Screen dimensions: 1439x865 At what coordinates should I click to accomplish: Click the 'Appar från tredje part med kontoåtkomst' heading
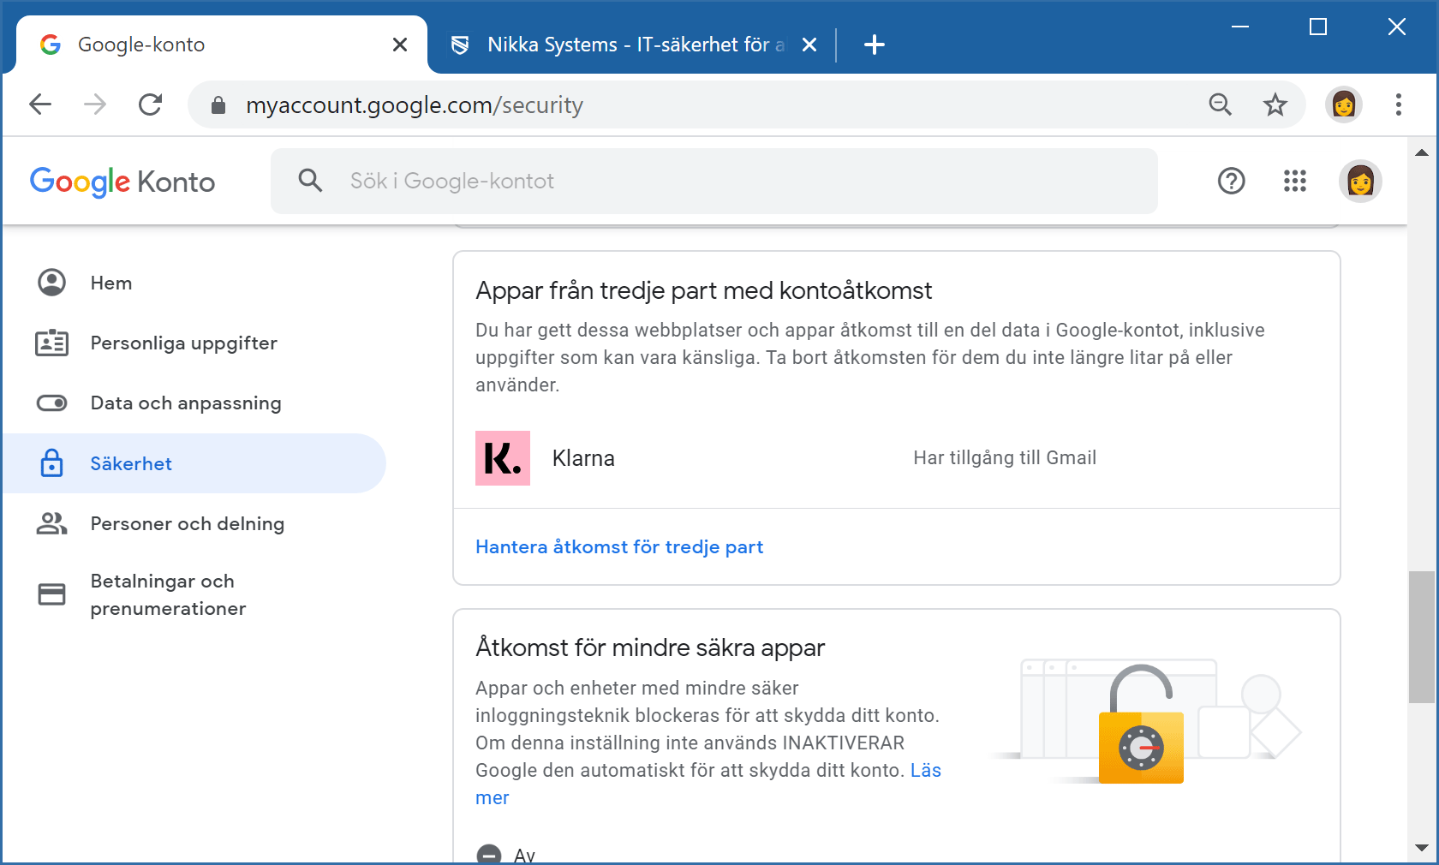click(703, 290)
